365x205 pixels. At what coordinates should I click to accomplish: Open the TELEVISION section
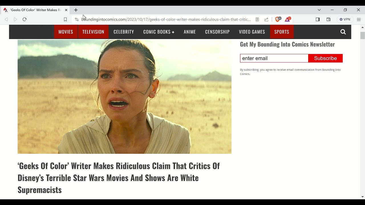point(93,32)
